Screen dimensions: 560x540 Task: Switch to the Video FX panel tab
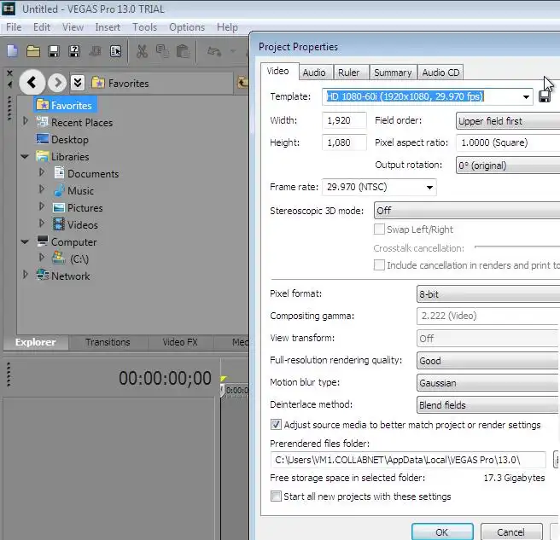180,342
